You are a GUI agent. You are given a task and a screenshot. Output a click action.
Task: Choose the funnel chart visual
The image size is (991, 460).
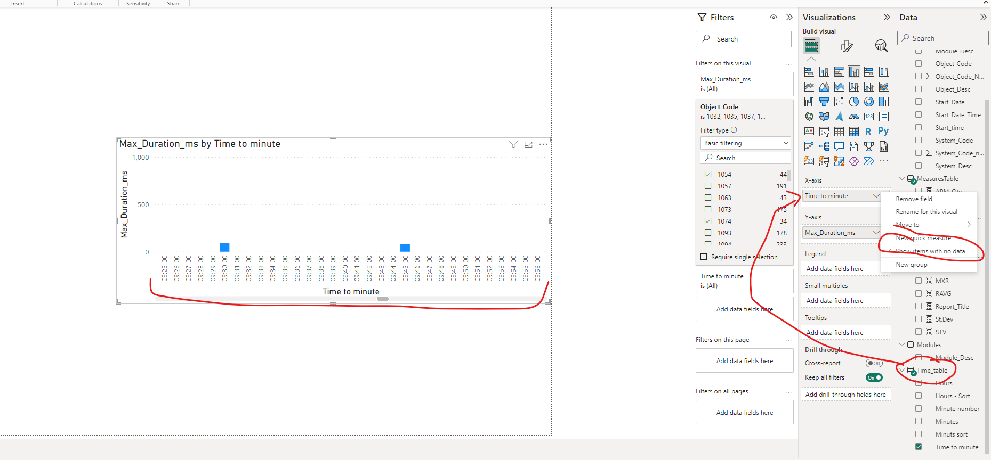coord(824,102)
